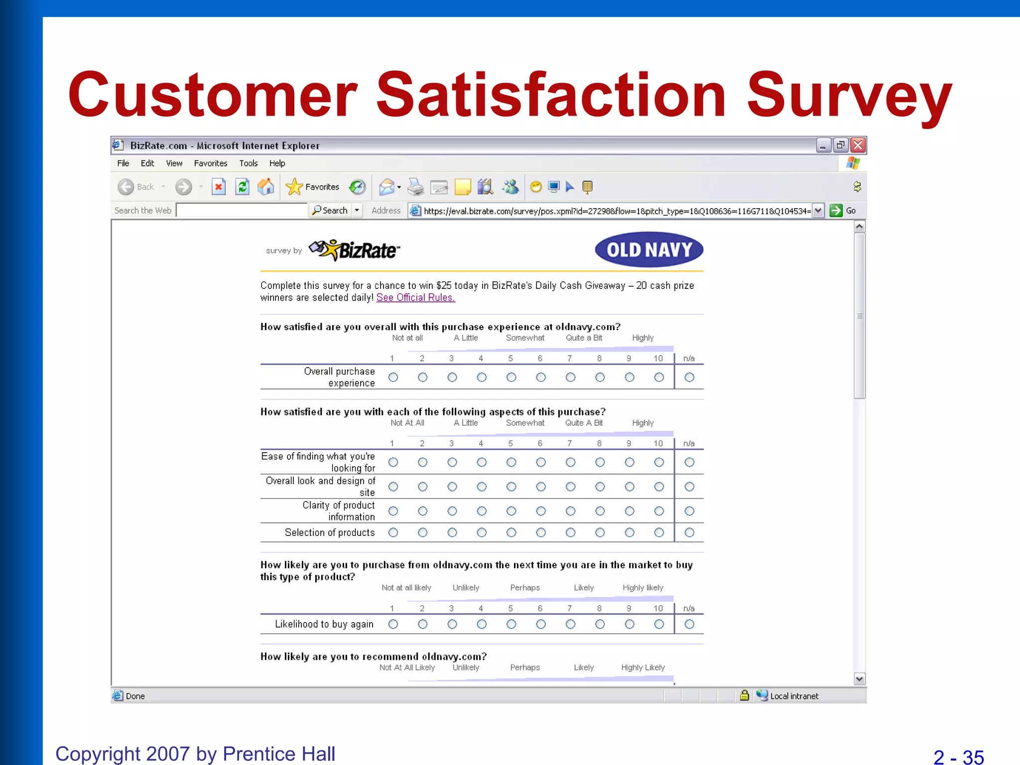
Task: Open See Official Rules link
Action: 415,297
